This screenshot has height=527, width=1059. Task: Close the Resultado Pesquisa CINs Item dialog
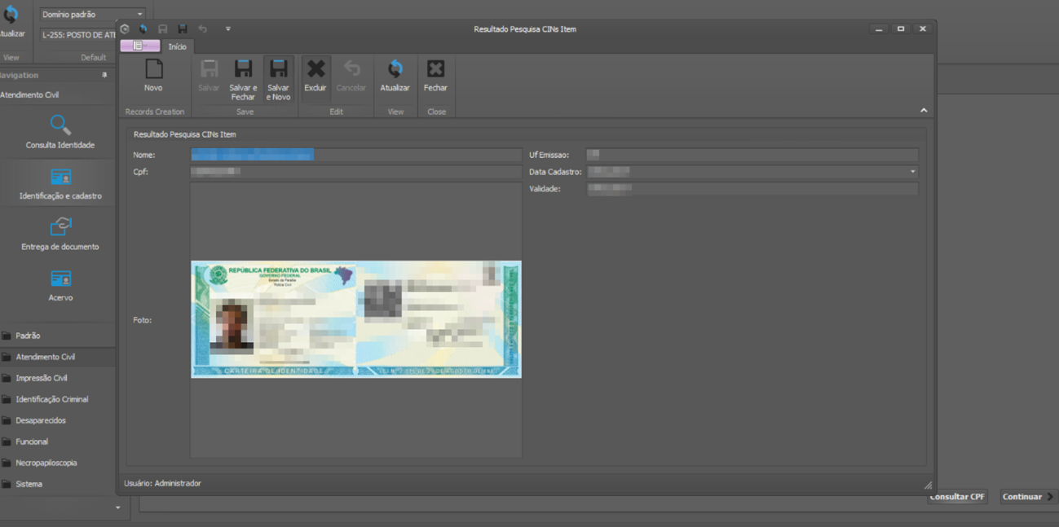pyautogui.click(x=923, y=29)
